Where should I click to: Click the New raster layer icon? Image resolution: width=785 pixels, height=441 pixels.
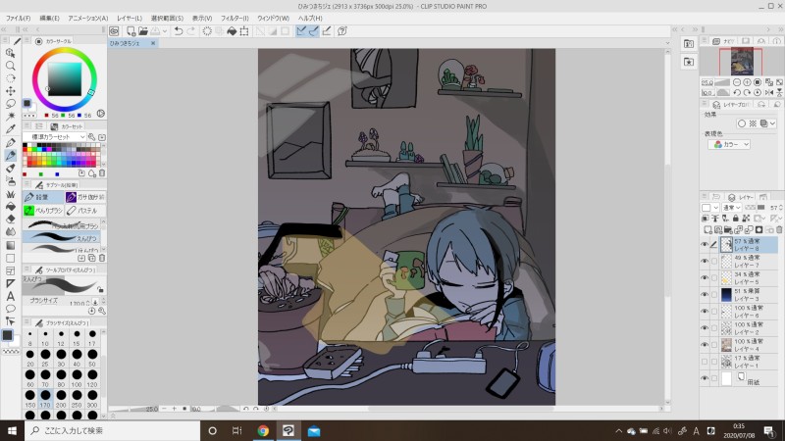707,230
